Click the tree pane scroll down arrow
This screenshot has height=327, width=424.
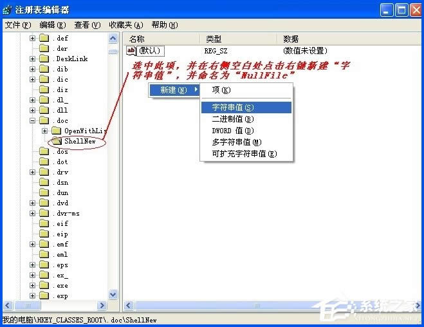coord(113,295)
